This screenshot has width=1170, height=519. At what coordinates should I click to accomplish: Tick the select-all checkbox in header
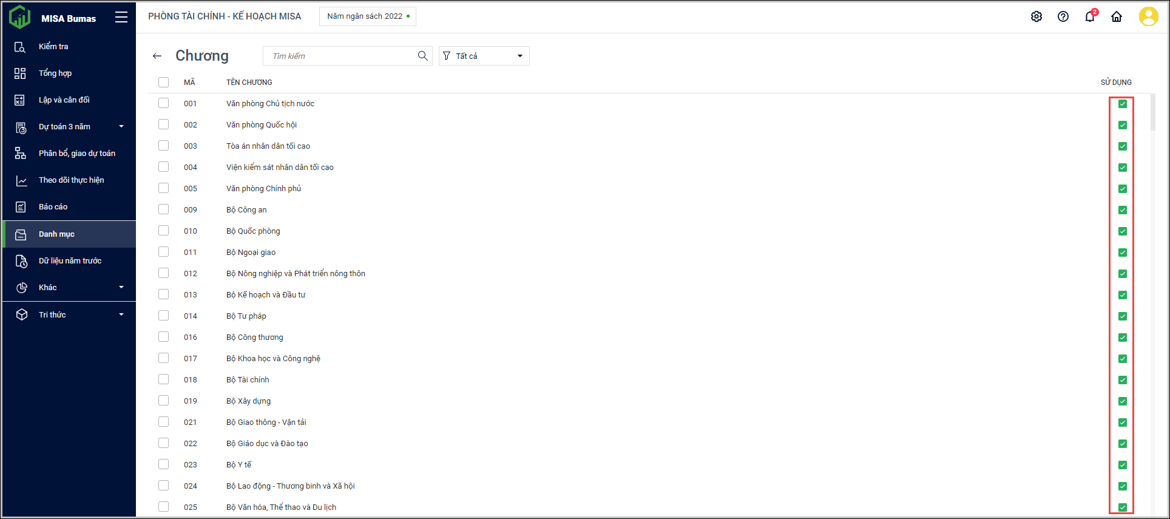pyautogui.click(x=163, y=82)
